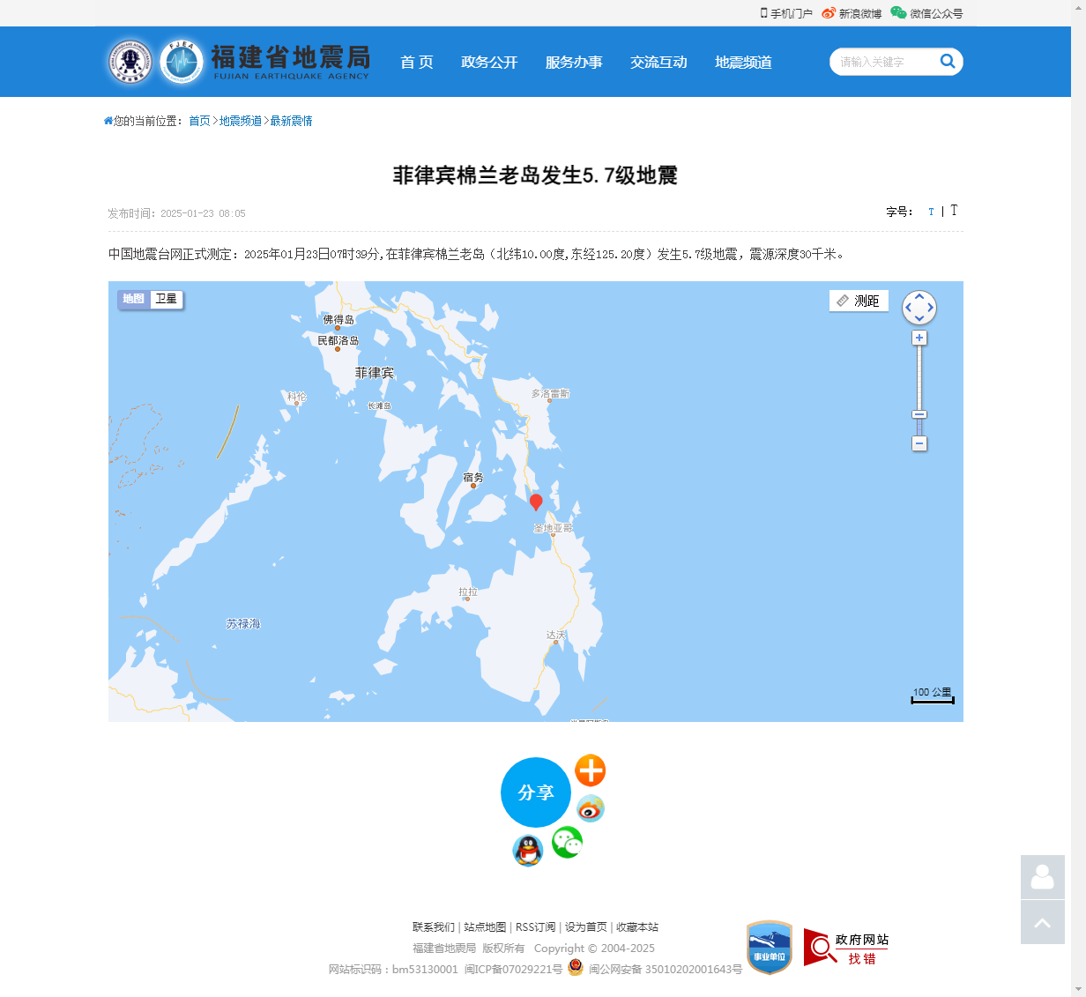Screen dimensions: 1086x997
Task: Open the 政务公开 menu item
Action: pos(489,62)
